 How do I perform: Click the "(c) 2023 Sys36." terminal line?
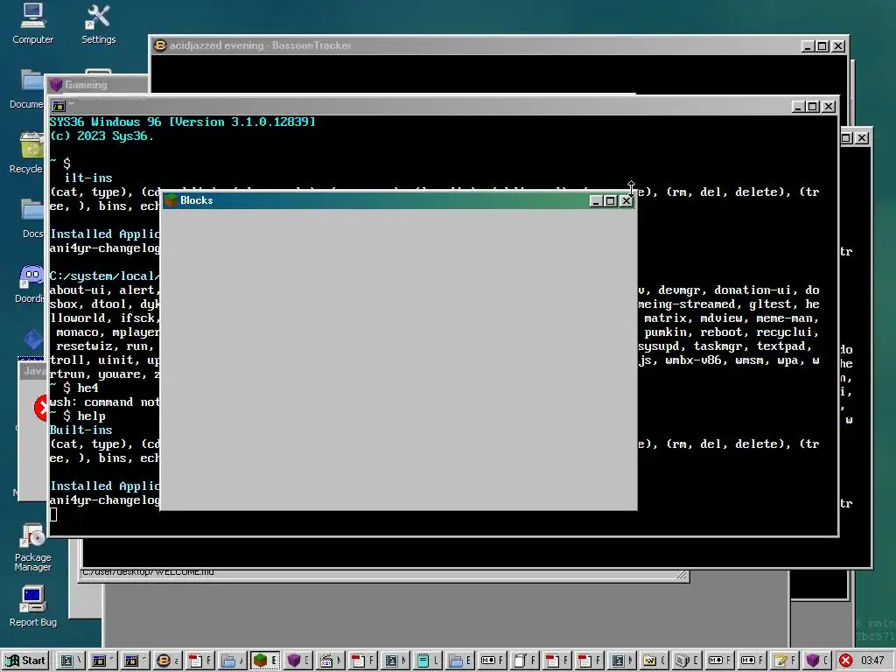101,136
